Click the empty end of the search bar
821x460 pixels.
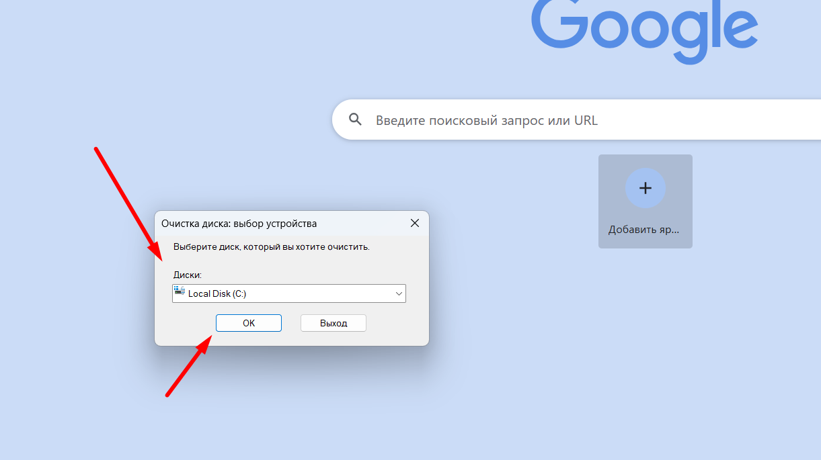[x=740, y=120]
